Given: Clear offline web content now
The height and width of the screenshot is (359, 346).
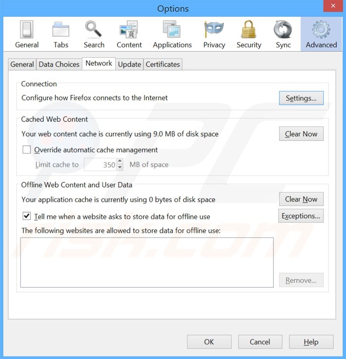Looking at the screenshot, I should [301, 199].
